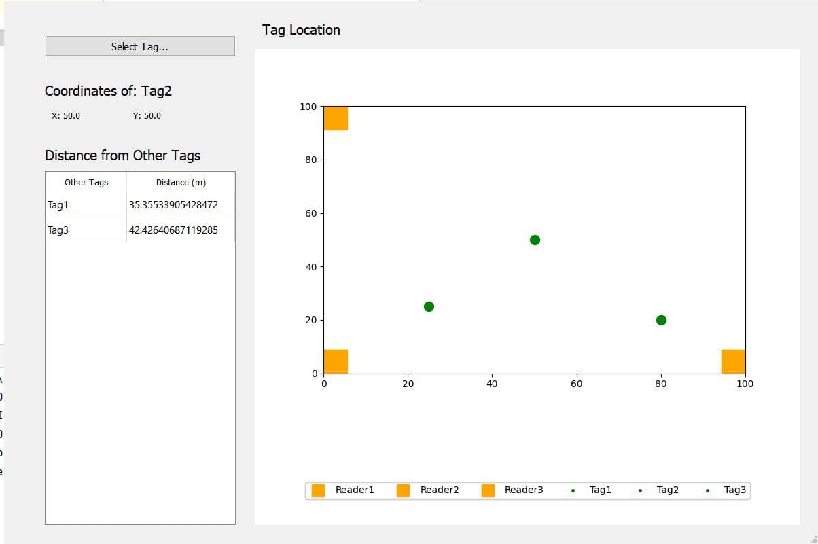The image size is (818, 544).
Task: Click the orange reader square at bottom-right corner
Action: coord(733,361)
